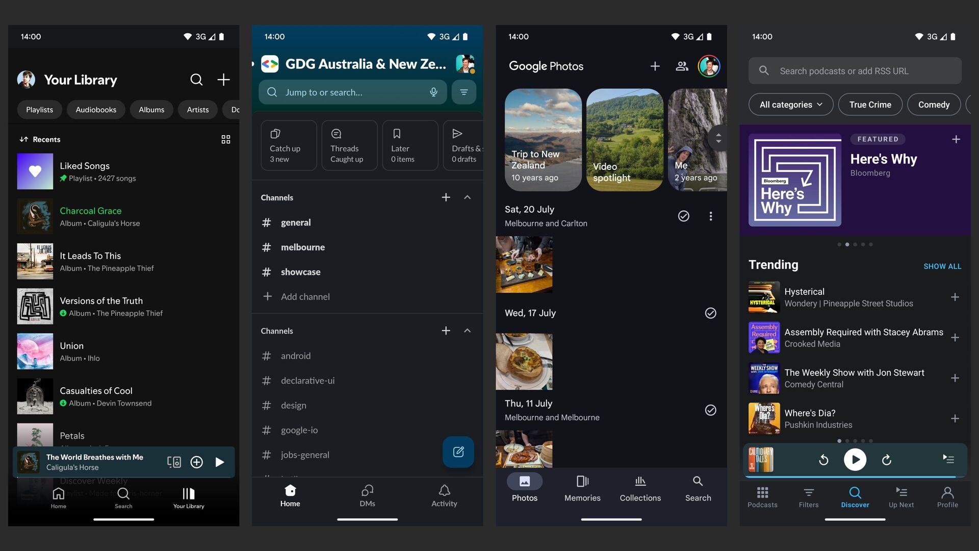Viewport: 979px width, 551px height.
Task: Open the up next queue icon in player
Action: click(x=948, y=459)
